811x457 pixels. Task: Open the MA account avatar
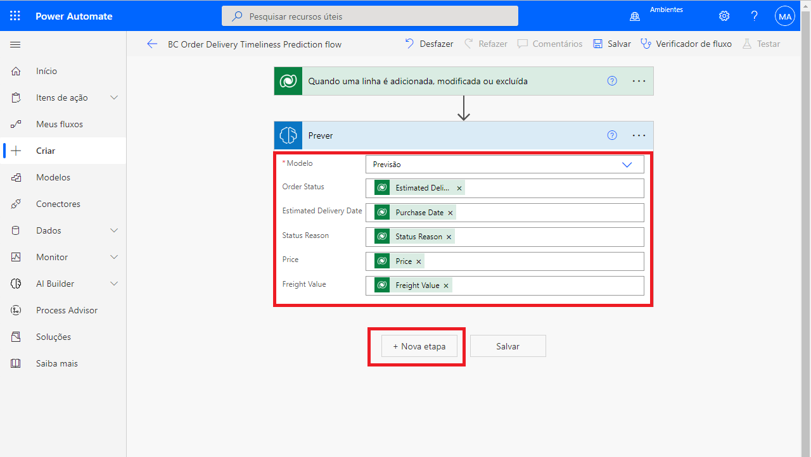[x=785, y=16]
